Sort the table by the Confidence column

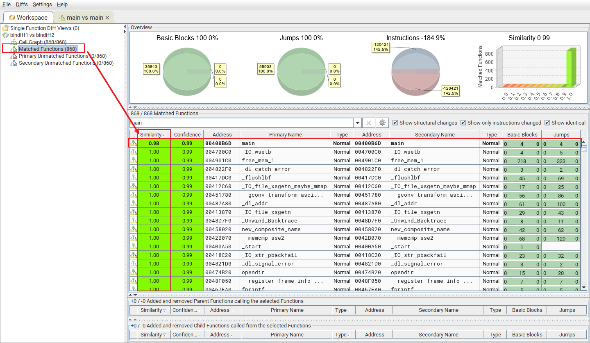click(187, 134)
